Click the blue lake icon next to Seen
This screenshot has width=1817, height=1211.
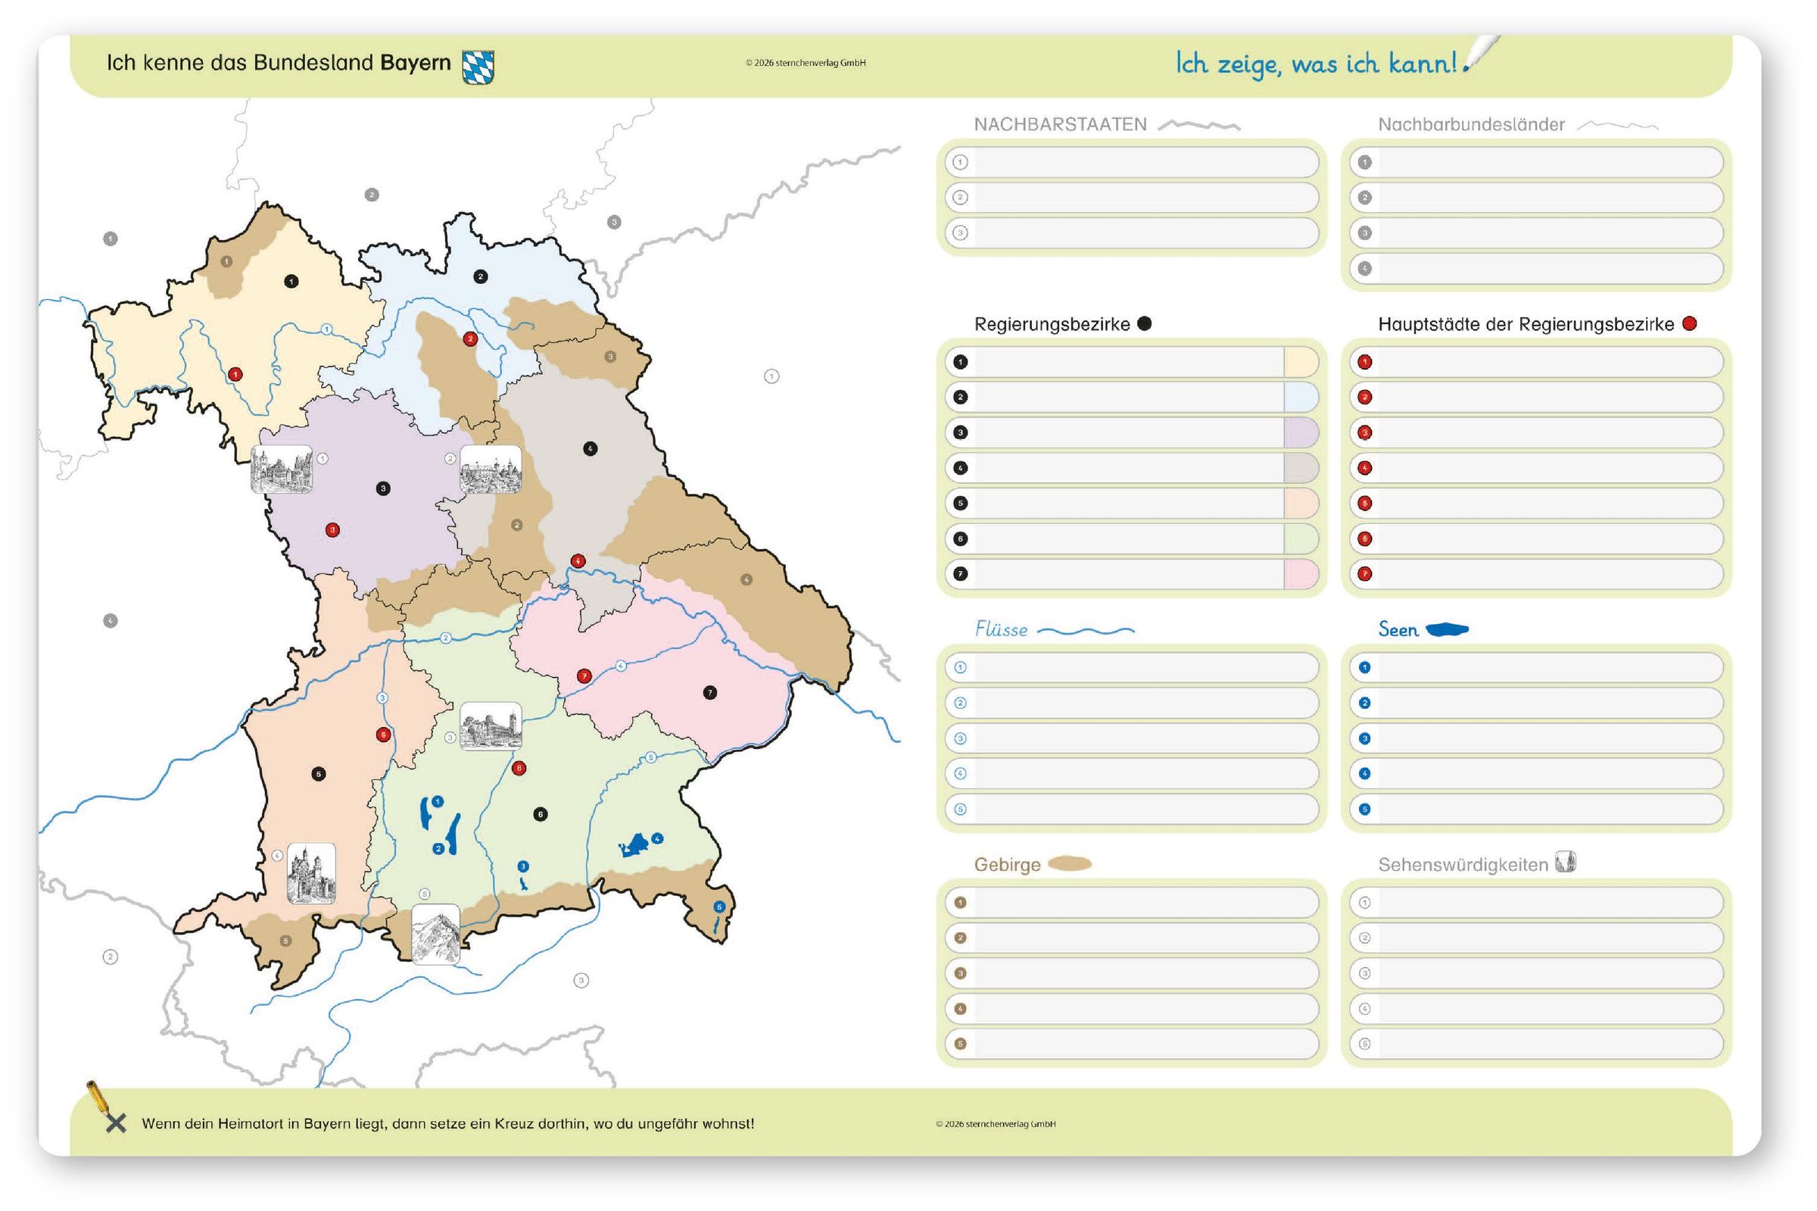tap(1446, 629)
